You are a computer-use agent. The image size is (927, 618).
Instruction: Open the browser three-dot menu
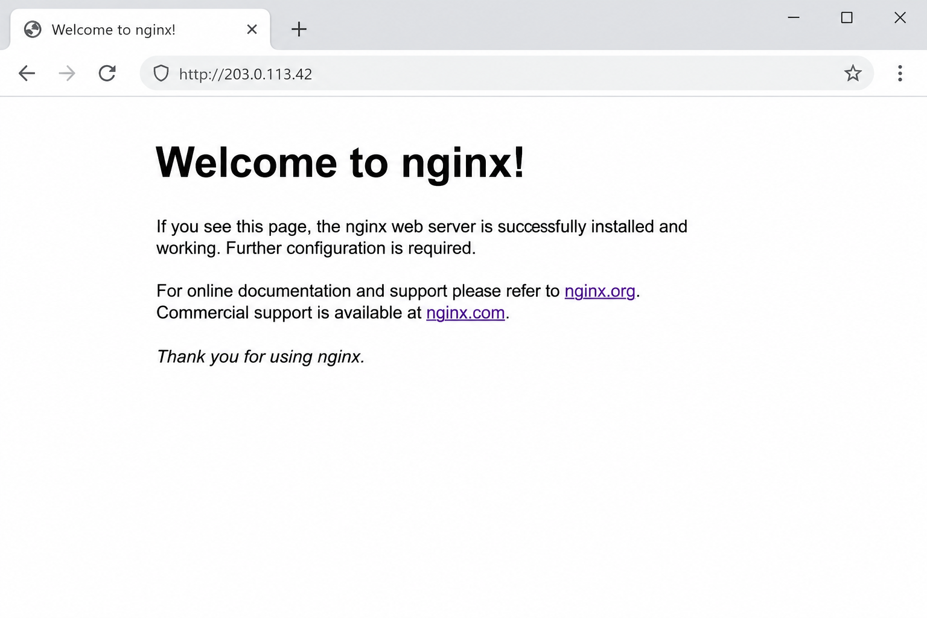(900, 74)
